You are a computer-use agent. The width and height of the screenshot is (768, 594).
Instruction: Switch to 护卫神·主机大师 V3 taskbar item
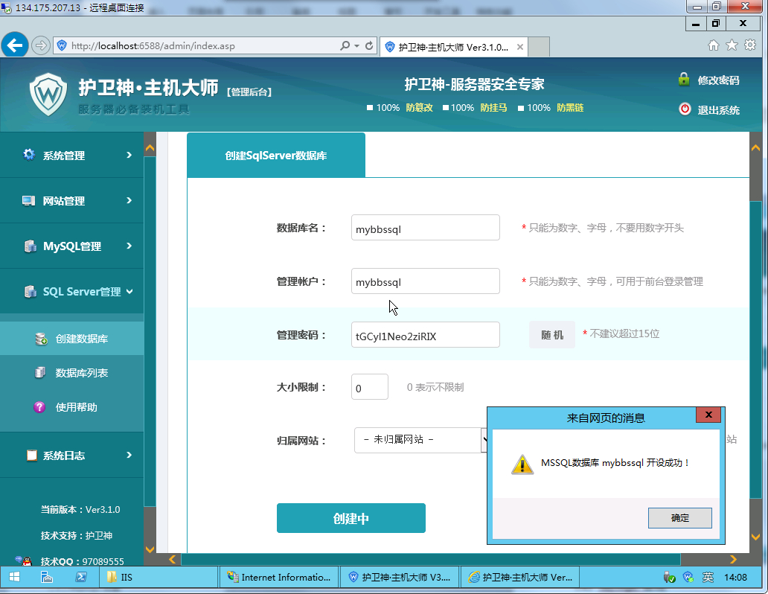pos(400,578)
